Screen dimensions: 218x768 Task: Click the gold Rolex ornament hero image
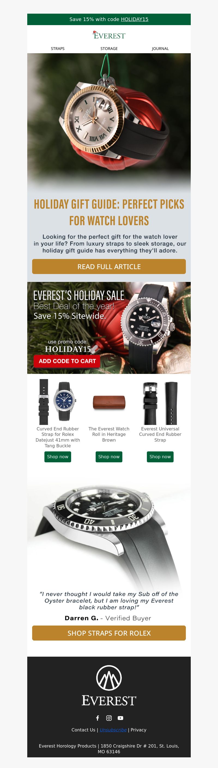pyautogui.click(x=109, y=122)
